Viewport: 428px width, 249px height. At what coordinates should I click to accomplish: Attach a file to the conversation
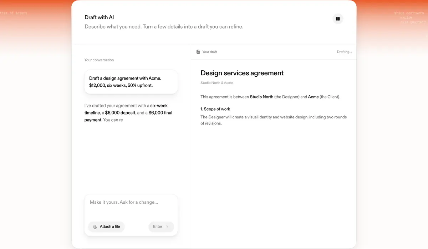pyautogui.click(x=106, y=227)
